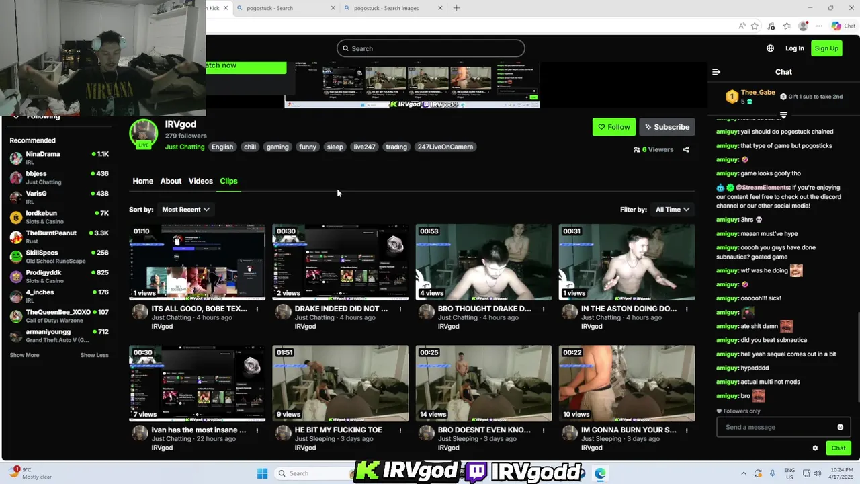The image size is (860, 484).
Task: Open options menu for IM GONNA BURN clip
Action: (x=686, y=430)
